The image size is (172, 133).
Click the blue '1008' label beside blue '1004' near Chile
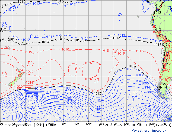[139, 75]
